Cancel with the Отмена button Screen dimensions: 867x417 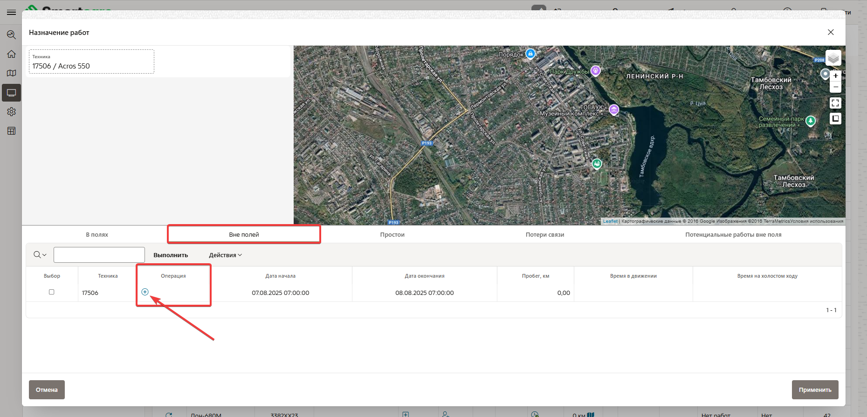47,390
